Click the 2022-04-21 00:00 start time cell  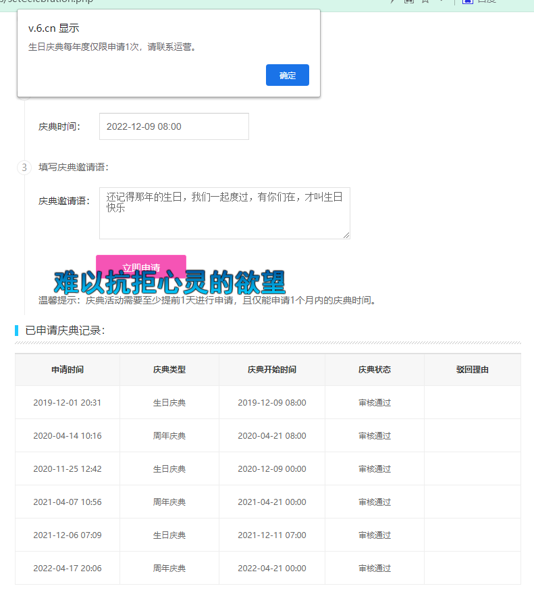pyautogui.click(x=272, y=568)
